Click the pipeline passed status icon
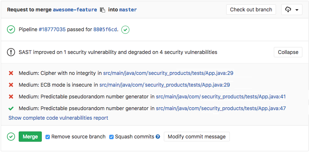The image size is (309, 152). tap(11, 29)
